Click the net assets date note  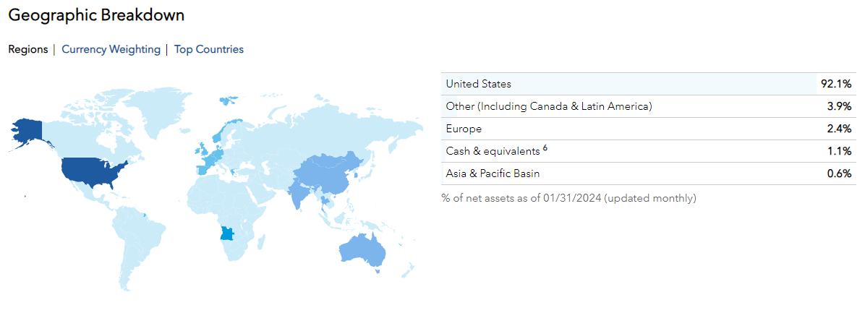(568, 198)
